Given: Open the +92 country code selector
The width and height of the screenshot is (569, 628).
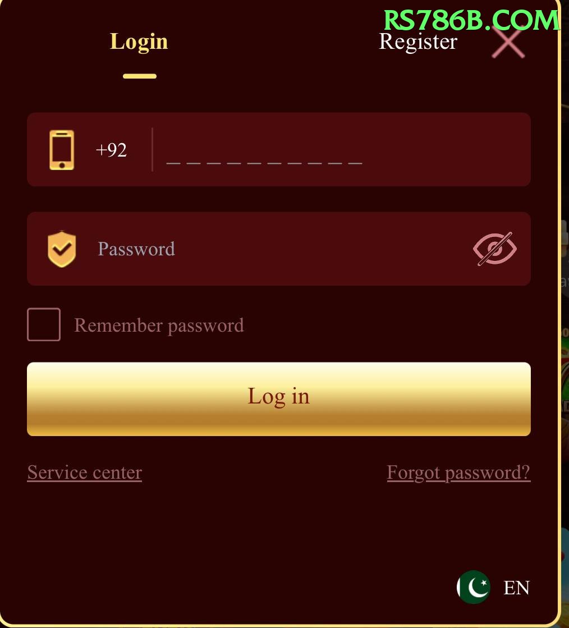Looking at the screenshot, I should click(111, 150).
